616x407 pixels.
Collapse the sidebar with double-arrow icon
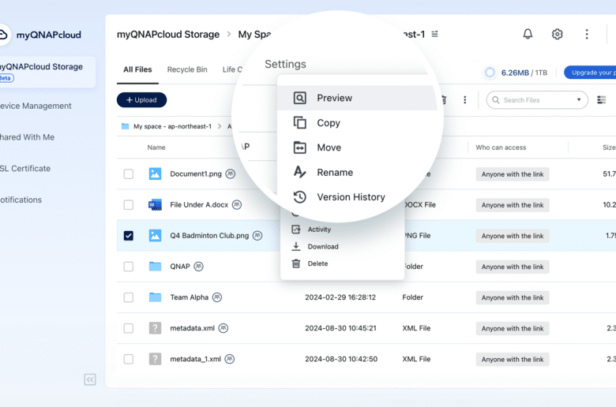point(90,379)
